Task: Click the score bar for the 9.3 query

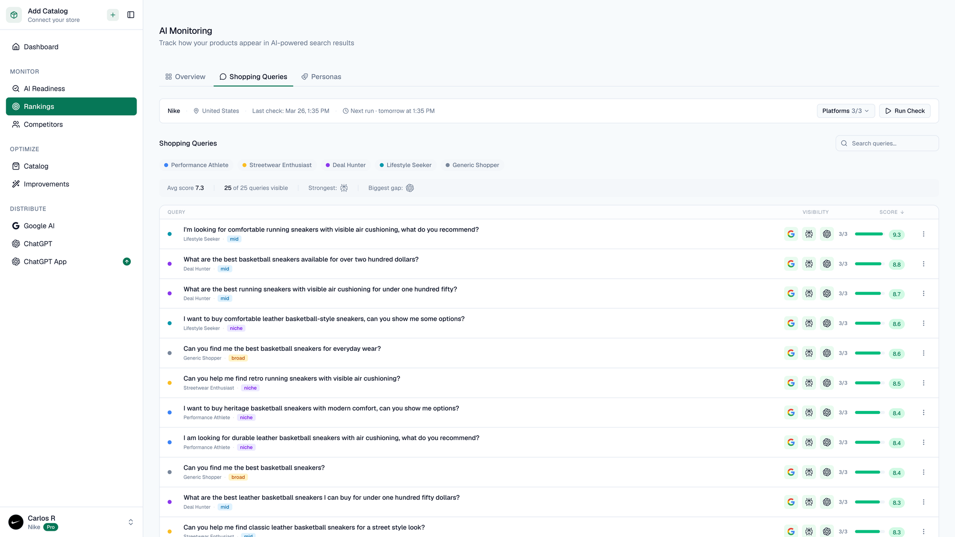Action: pyautogui.click(x=870, y=234)
